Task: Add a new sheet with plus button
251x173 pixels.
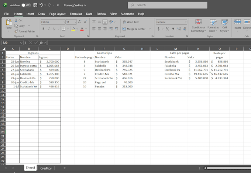Action: [65, 168]
